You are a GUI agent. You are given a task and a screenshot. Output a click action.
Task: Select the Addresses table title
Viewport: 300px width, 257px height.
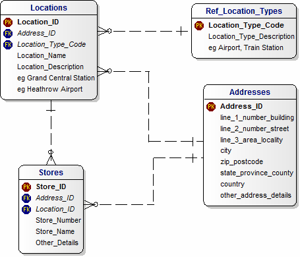coord(250,92)
